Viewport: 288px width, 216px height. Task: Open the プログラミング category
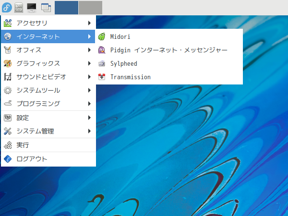pyautogui.click(x=48, y=104)
